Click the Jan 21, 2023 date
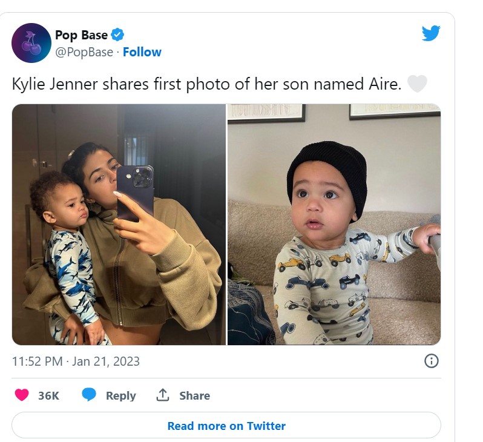Screen dimensions: 483x442 106,361
